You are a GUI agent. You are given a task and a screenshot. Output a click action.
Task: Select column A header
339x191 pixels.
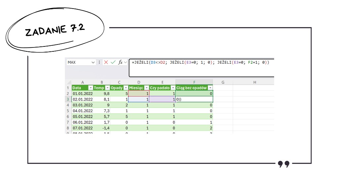coord(82,82)
